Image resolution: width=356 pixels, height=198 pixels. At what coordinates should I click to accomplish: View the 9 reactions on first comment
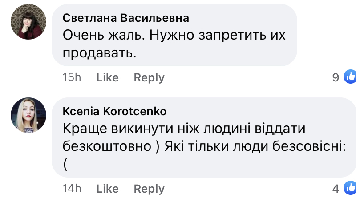click(336, 77)
